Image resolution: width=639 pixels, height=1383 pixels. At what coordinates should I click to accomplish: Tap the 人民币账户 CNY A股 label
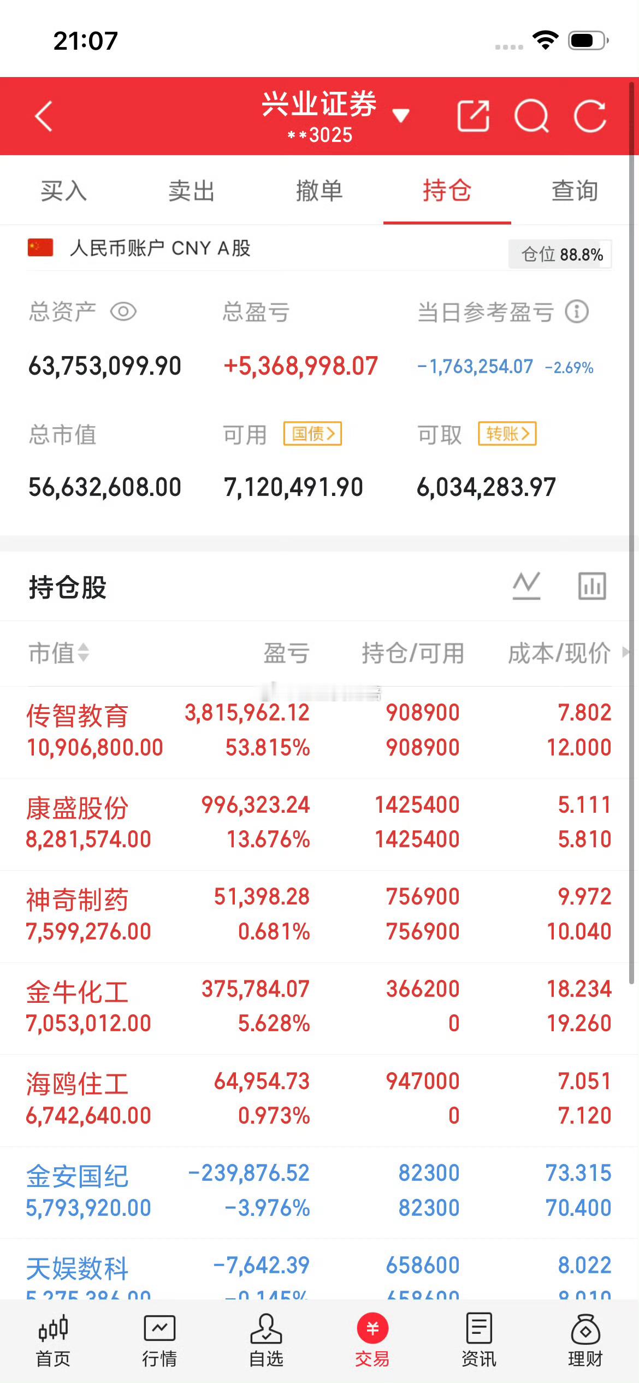[x=160, y=248]
